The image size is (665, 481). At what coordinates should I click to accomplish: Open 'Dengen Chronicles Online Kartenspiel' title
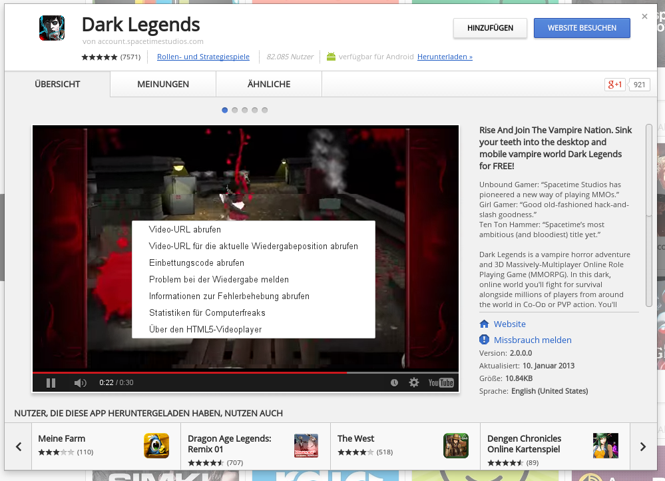coord(524,444)
